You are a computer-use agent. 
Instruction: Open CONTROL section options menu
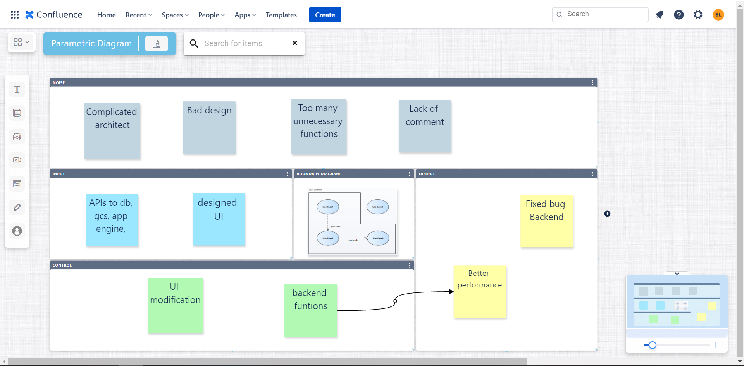pos(409,265)
